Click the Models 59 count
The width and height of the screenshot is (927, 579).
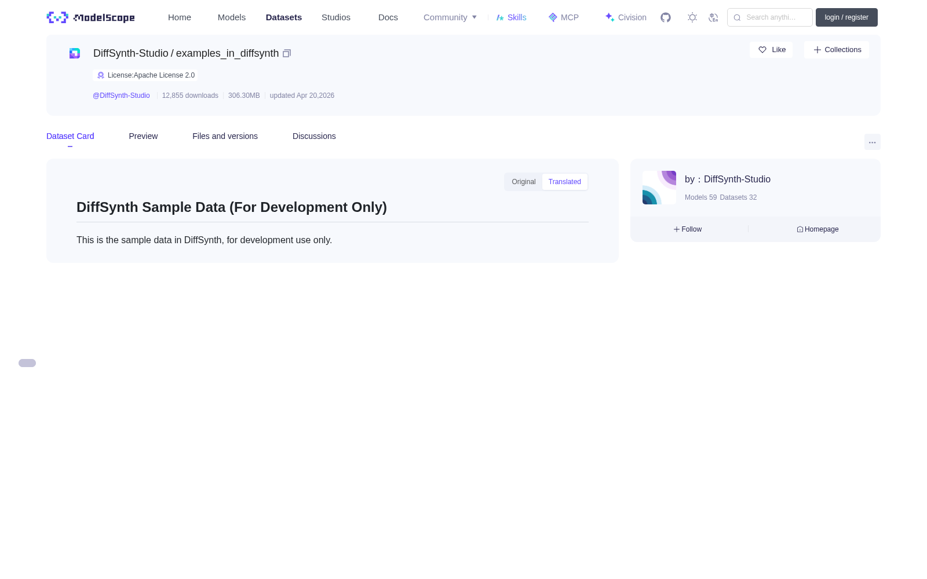700,197
